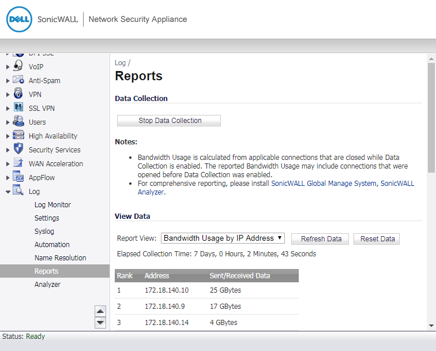Click the Log breadcrumb link

(x=120, y=63)
